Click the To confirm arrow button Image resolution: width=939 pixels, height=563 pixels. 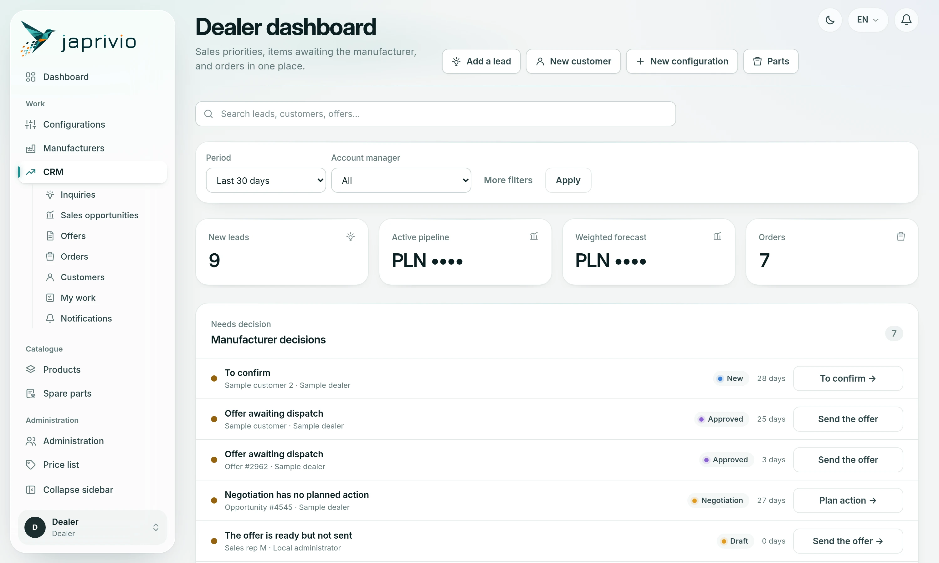(x=848, y=378)
